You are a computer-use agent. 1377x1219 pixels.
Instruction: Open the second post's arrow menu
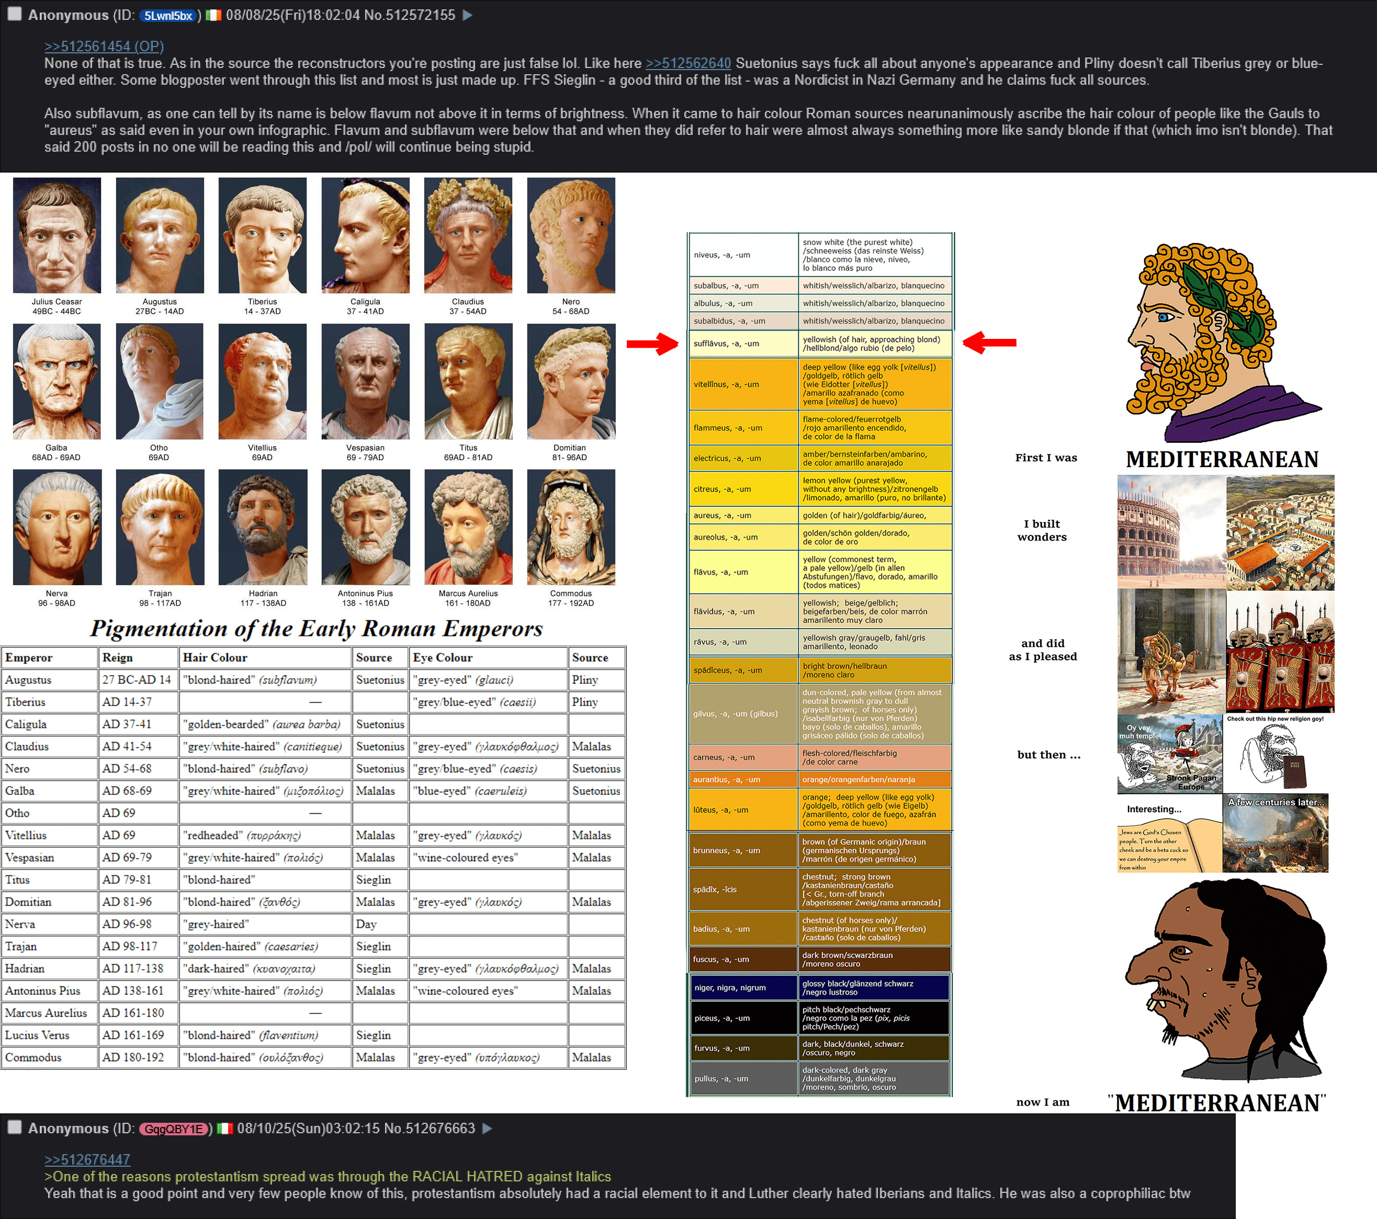(488, 1129)
